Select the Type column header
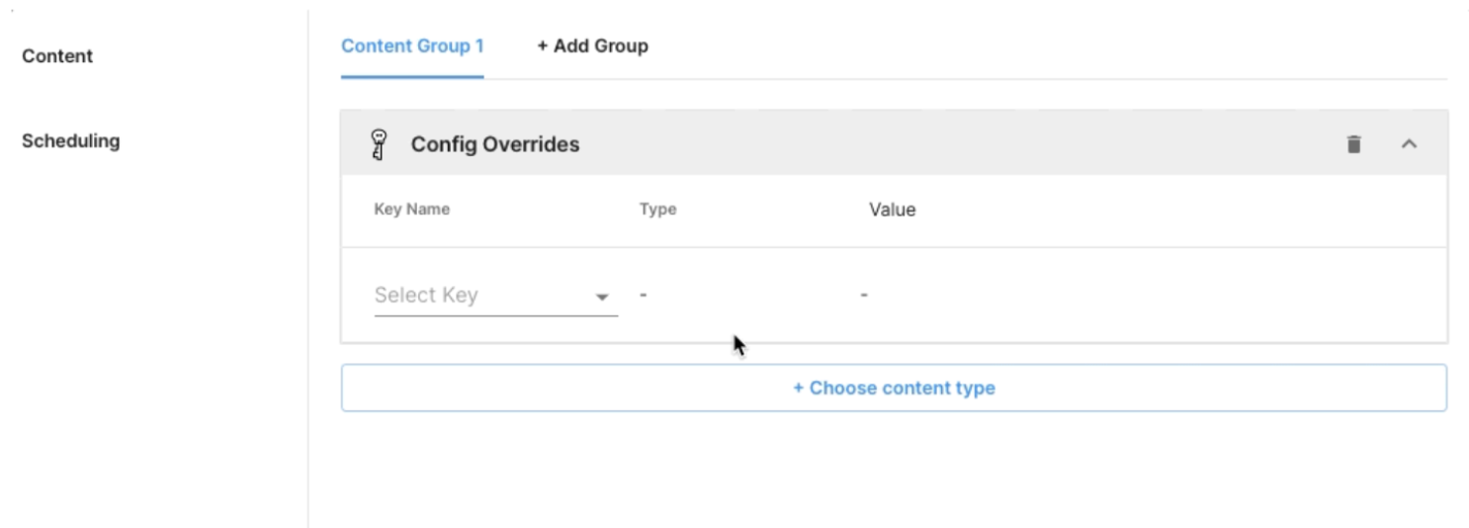 coord(657,209)
